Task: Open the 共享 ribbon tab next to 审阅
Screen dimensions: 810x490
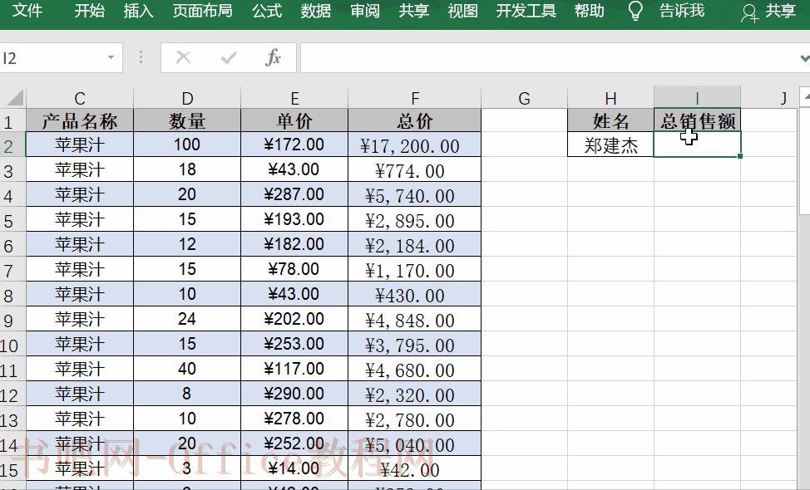Action: point(414,10)
